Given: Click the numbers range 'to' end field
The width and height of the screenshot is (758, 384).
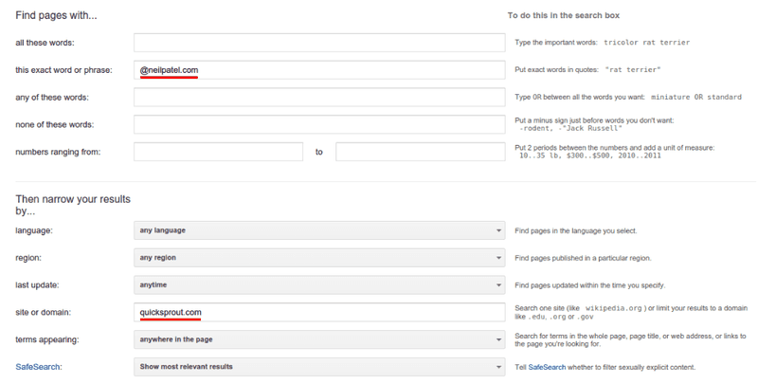Looking at the screenshot, I should (421, 152).
